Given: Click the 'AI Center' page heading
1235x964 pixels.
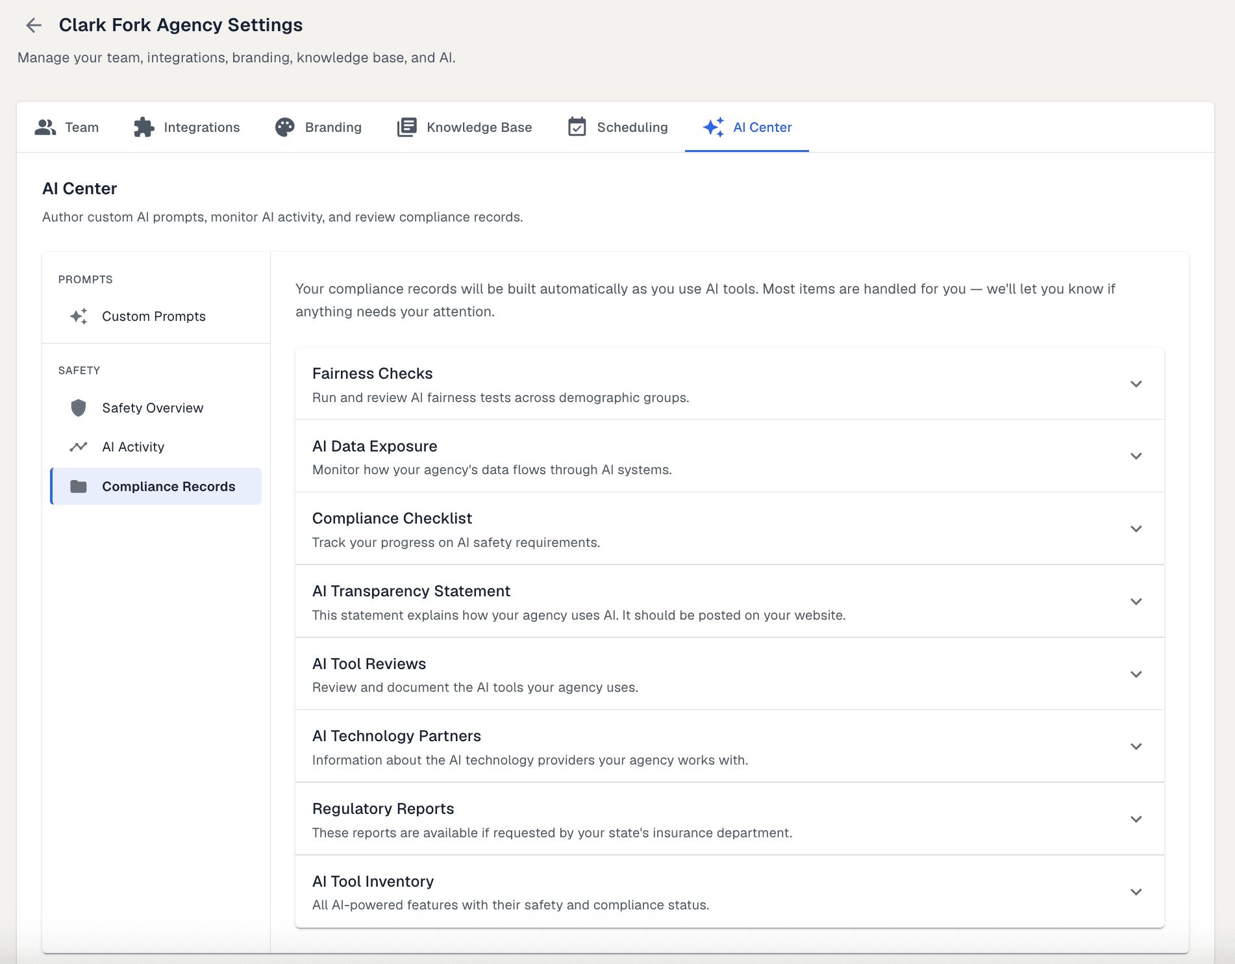Looking at the screenshot, I should pyautogui.click(x=79, y=189).
